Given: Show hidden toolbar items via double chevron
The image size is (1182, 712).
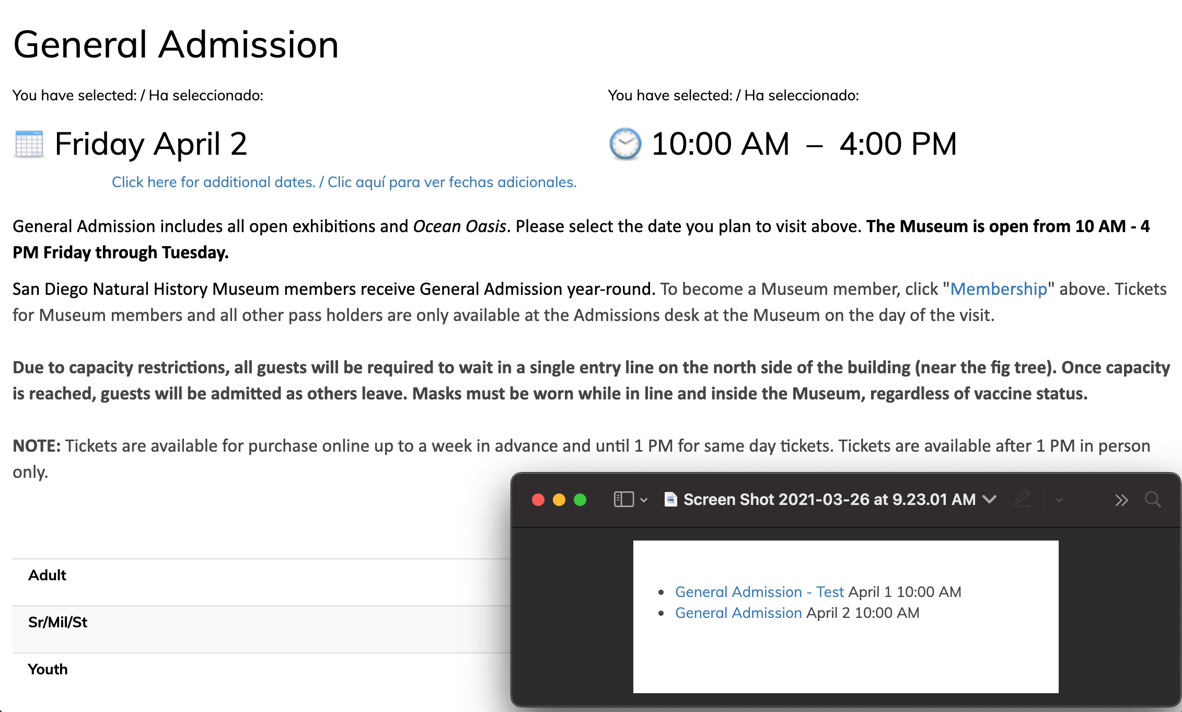Looking at the screenshot, I should pos(1121,500).
